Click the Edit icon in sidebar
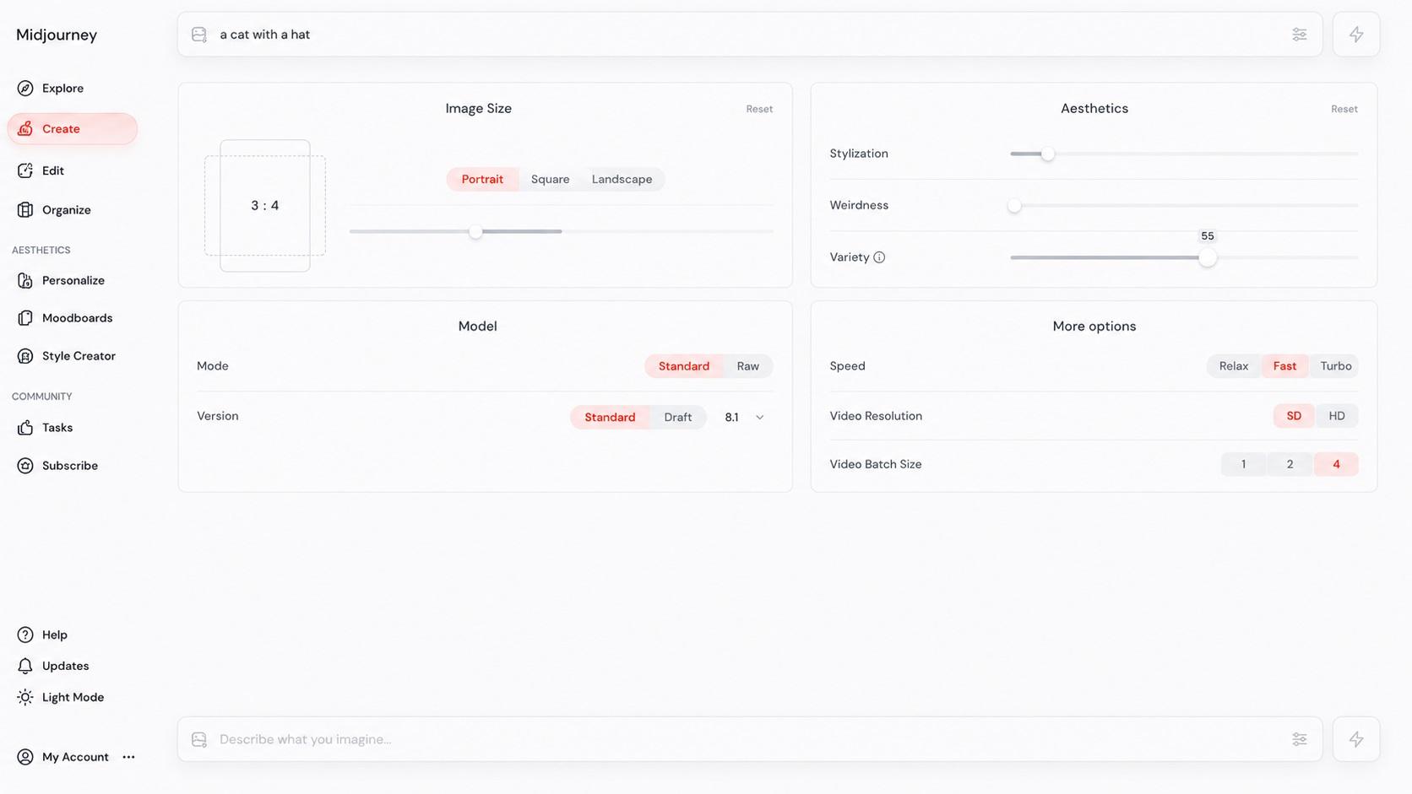Screen dimensions: 1412x794 tap(25, 170)
